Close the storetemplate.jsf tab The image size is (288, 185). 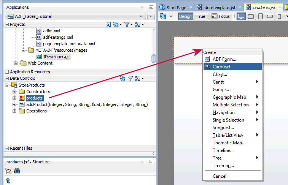tap(240, 7)
